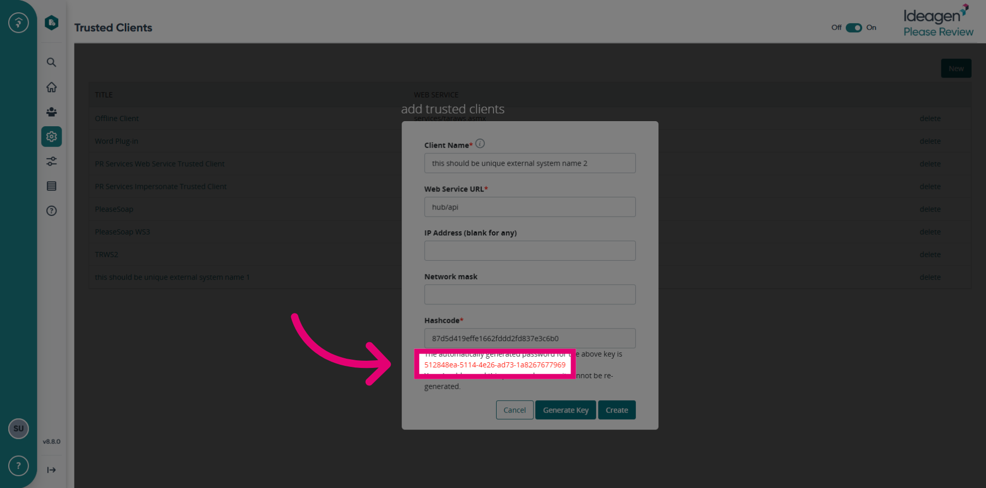
Task: Open the sliders configuration icon
Action: pos(51,161)
